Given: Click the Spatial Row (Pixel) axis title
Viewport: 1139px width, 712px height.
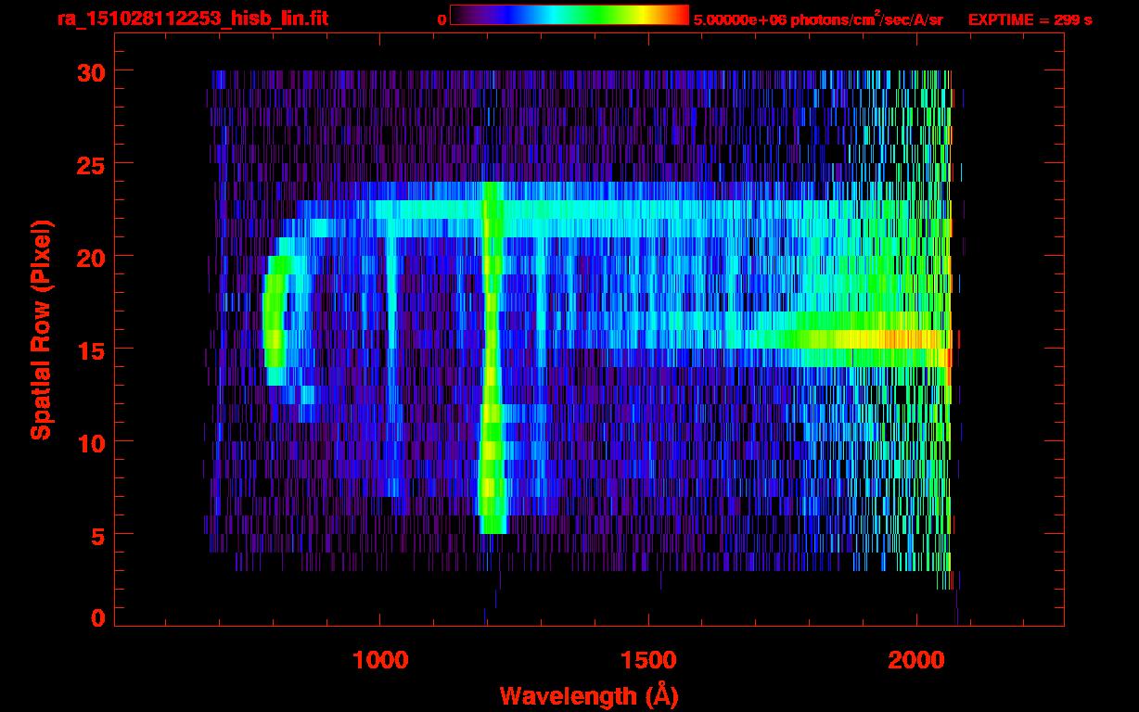Looking at the screenshot, I should 41,329.
